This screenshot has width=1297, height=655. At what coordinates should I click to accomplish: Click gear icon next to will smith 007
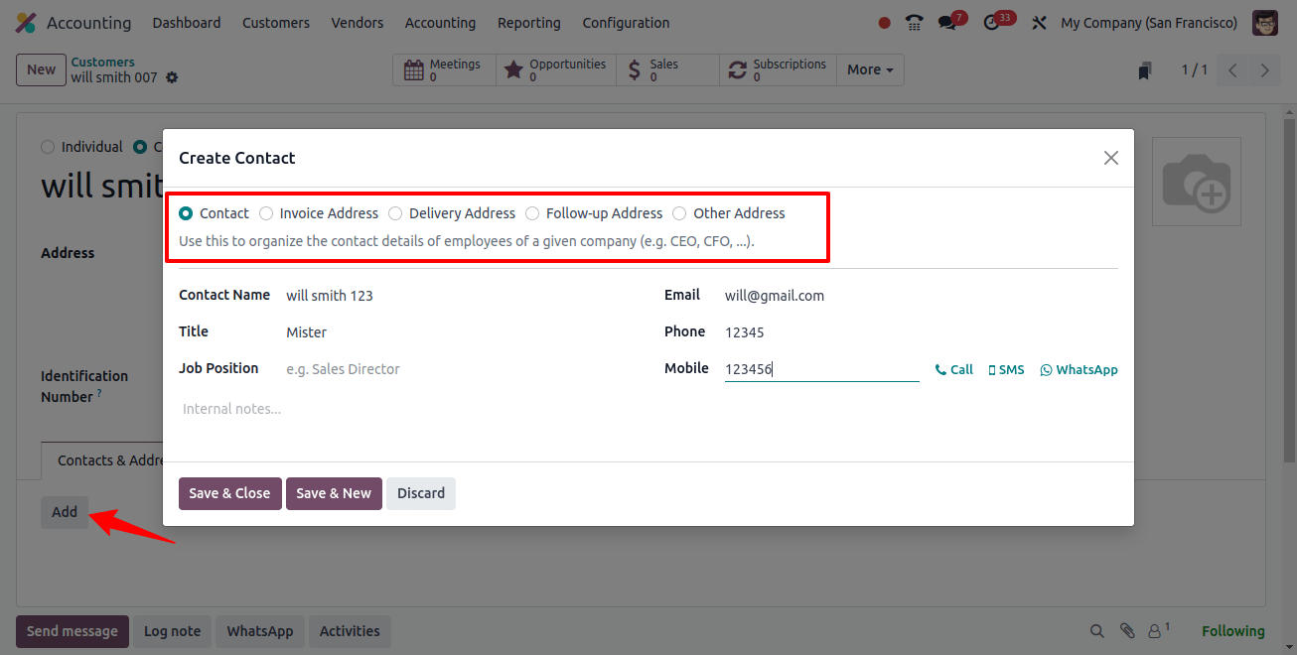172,77
